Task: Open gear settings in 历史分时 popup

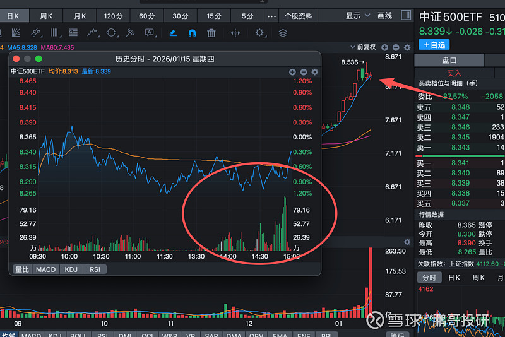Action: pyautogui.click(x=314, y=72)
